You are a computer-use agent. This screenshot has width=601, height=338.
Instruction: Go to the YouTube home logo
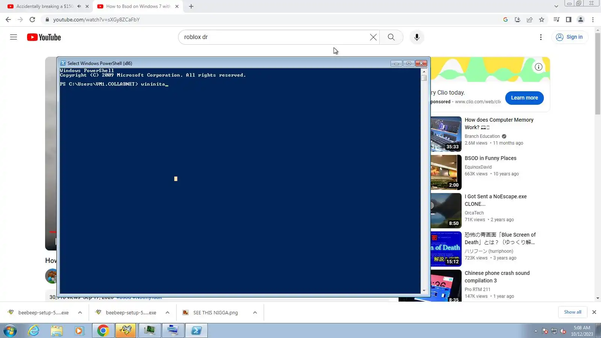pyautogui.click(x=44, y=37)
